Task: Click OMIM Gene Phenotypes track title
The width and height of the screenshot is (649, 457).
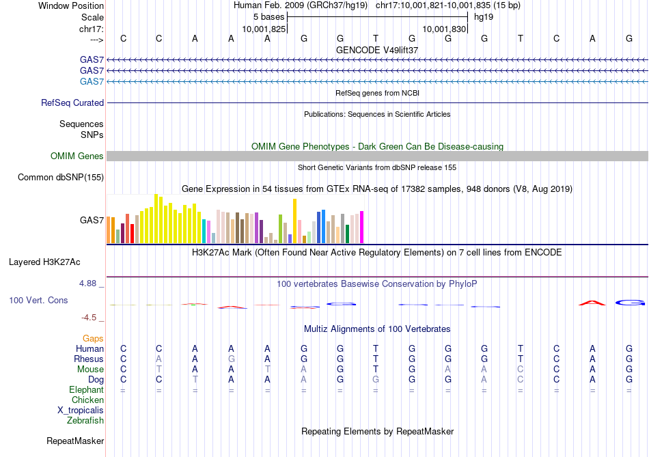Action: (x=377, y=147)
